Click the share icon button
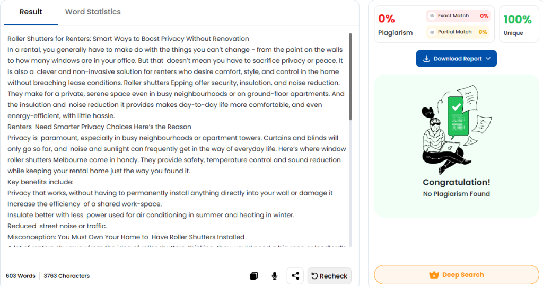This screenshot has width=543, height=287. (295, 276)
